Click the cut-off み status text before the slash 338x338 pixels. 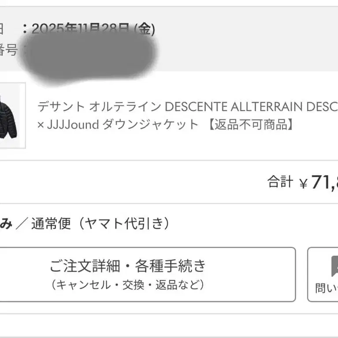pyautogui.click(x=5, y=224)
